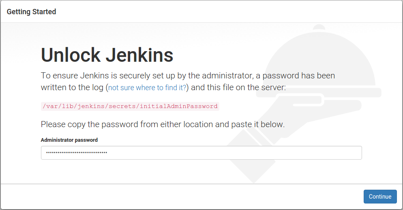403x210 pixels.
Task: Select the initialAdminPassword file path text
Action: pos(130,106)
